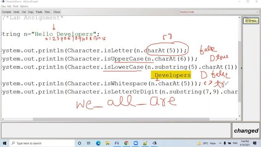
Task: Click the horizontal scrollbar thumb
Action: point(121,119)
